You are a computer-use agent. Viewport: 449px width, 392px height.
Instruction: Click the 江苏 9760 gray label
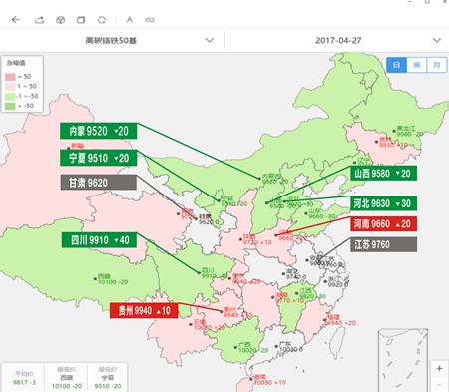pos(383,245)
